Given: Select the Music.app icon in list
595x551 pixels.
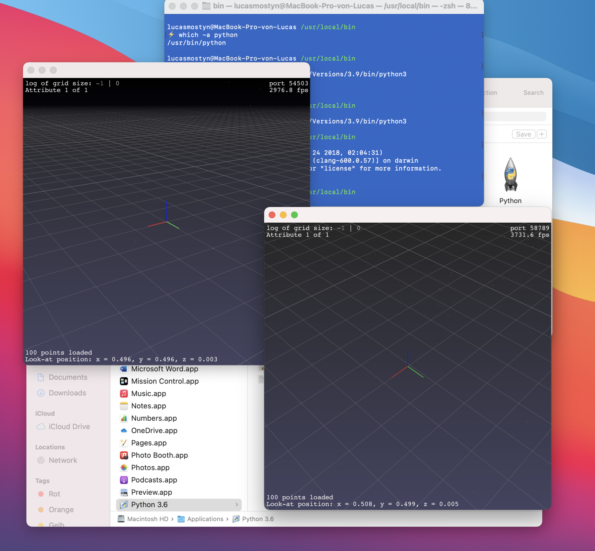Looking at the screenshot, I should [x=124, y=393].
